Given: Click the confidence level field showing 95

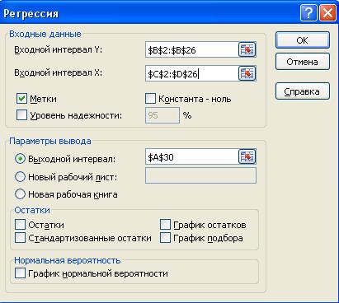Looking at the screenshot, I should tap(162, 115).
